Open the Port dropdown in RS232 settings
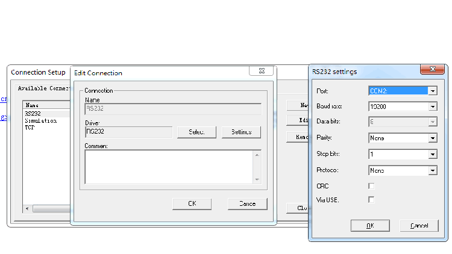Image resolution: width=452 pixels, height=254 pixels. (432, 91)
